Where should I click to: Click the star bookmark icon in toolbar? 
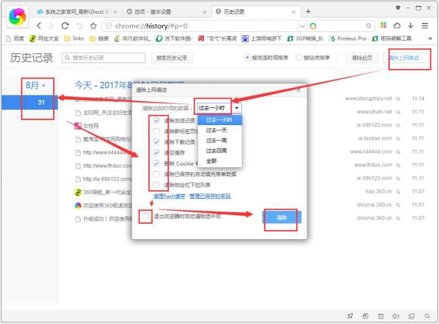pyautogui.click(x=93, y=26)
